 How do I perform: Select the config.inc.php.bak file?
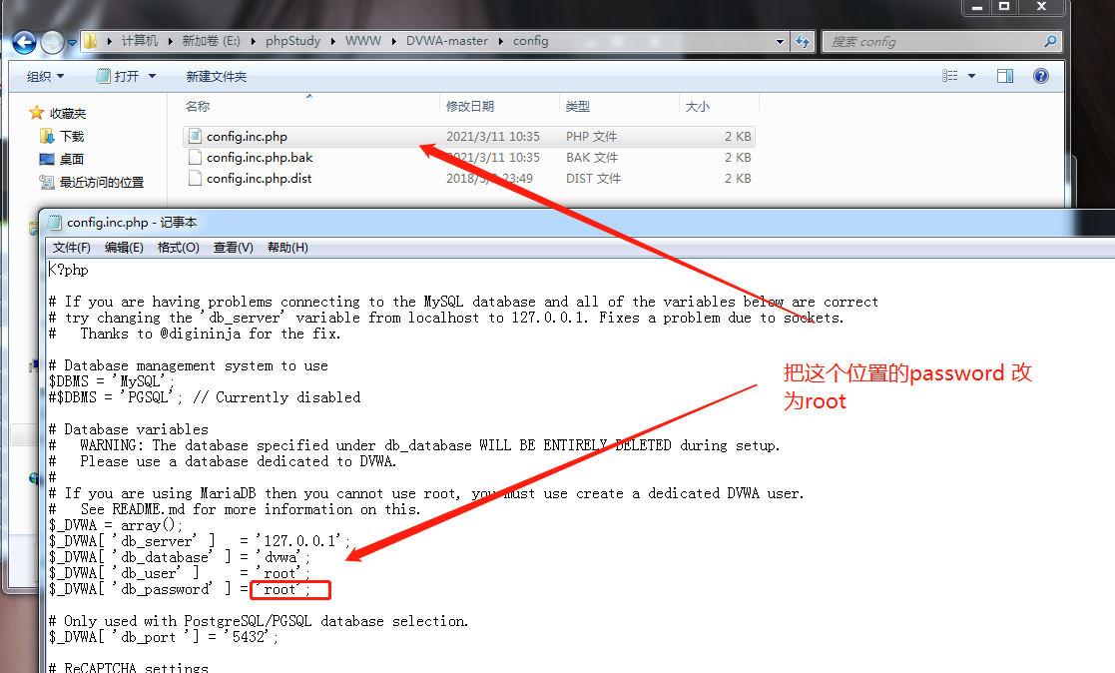468,157
